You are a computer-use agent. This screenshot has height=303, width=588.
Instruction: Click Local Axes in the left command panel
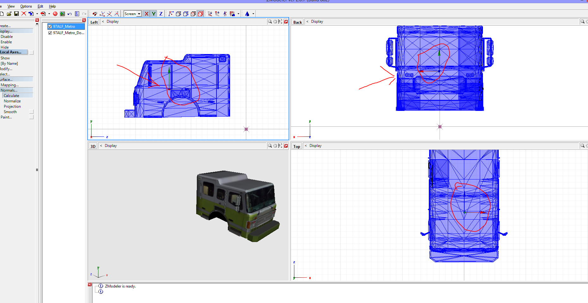pos(12,52)
